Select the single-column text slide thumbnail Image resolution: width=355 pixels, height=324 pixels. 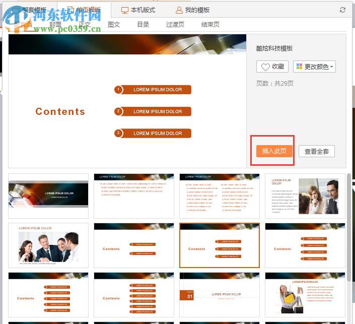[x=134, y=196]
